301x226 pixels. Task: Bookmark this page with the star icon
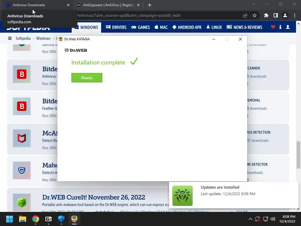(x=255, y=15)
